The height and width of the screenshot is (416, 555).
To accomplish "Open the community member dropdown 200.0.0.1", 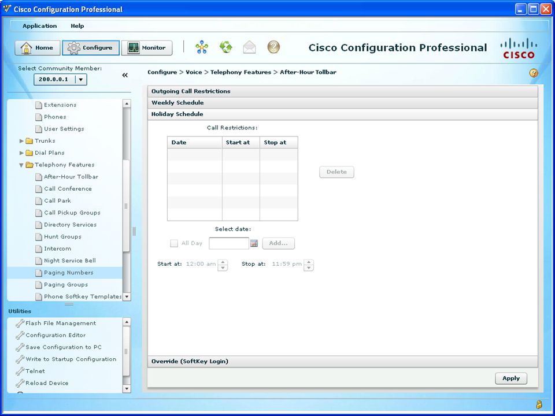I will [60, 79].
